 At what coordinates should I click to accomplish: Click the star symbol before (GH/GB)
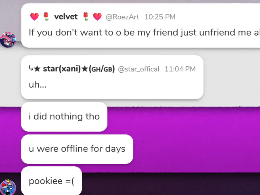point(85,69)
